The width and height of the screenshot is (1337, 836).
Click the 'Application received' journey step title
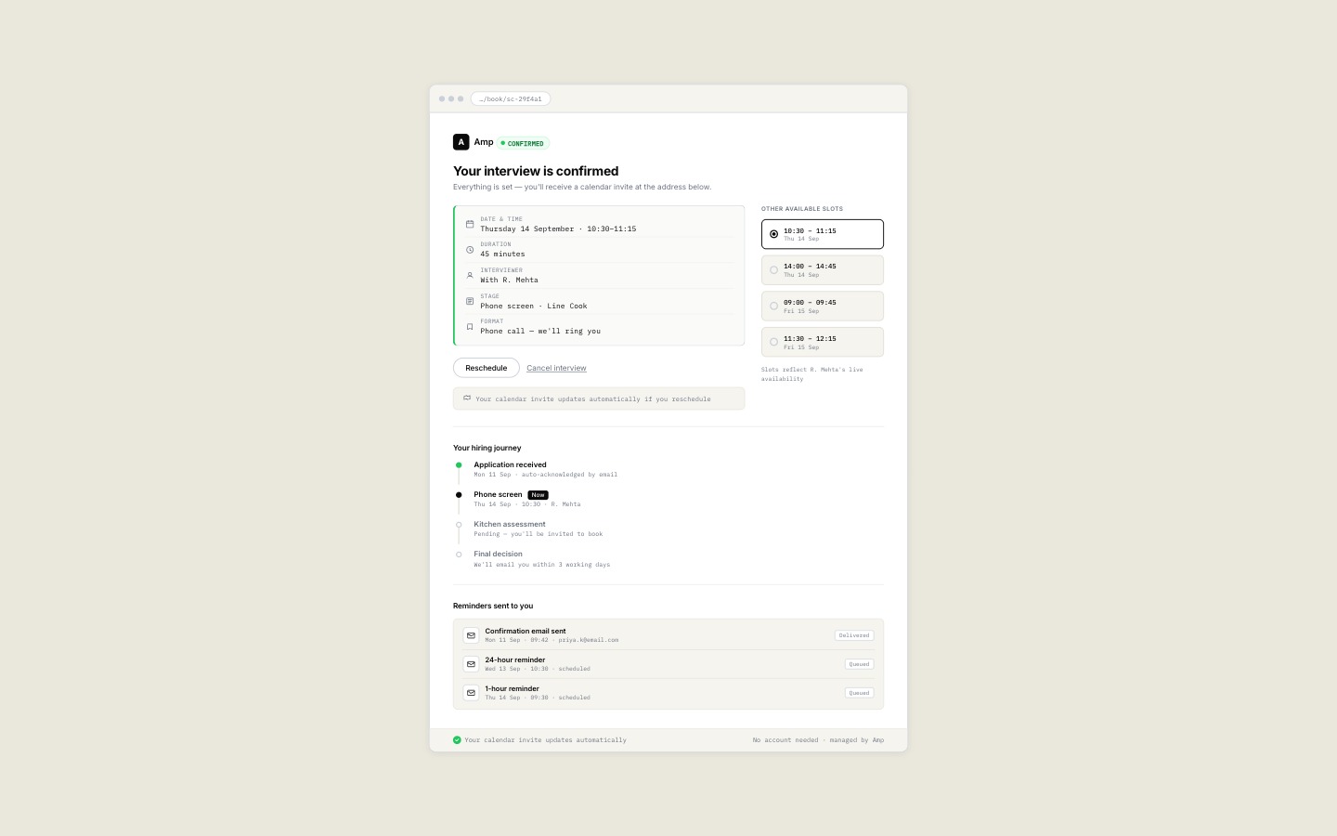[x=511, y=464]
